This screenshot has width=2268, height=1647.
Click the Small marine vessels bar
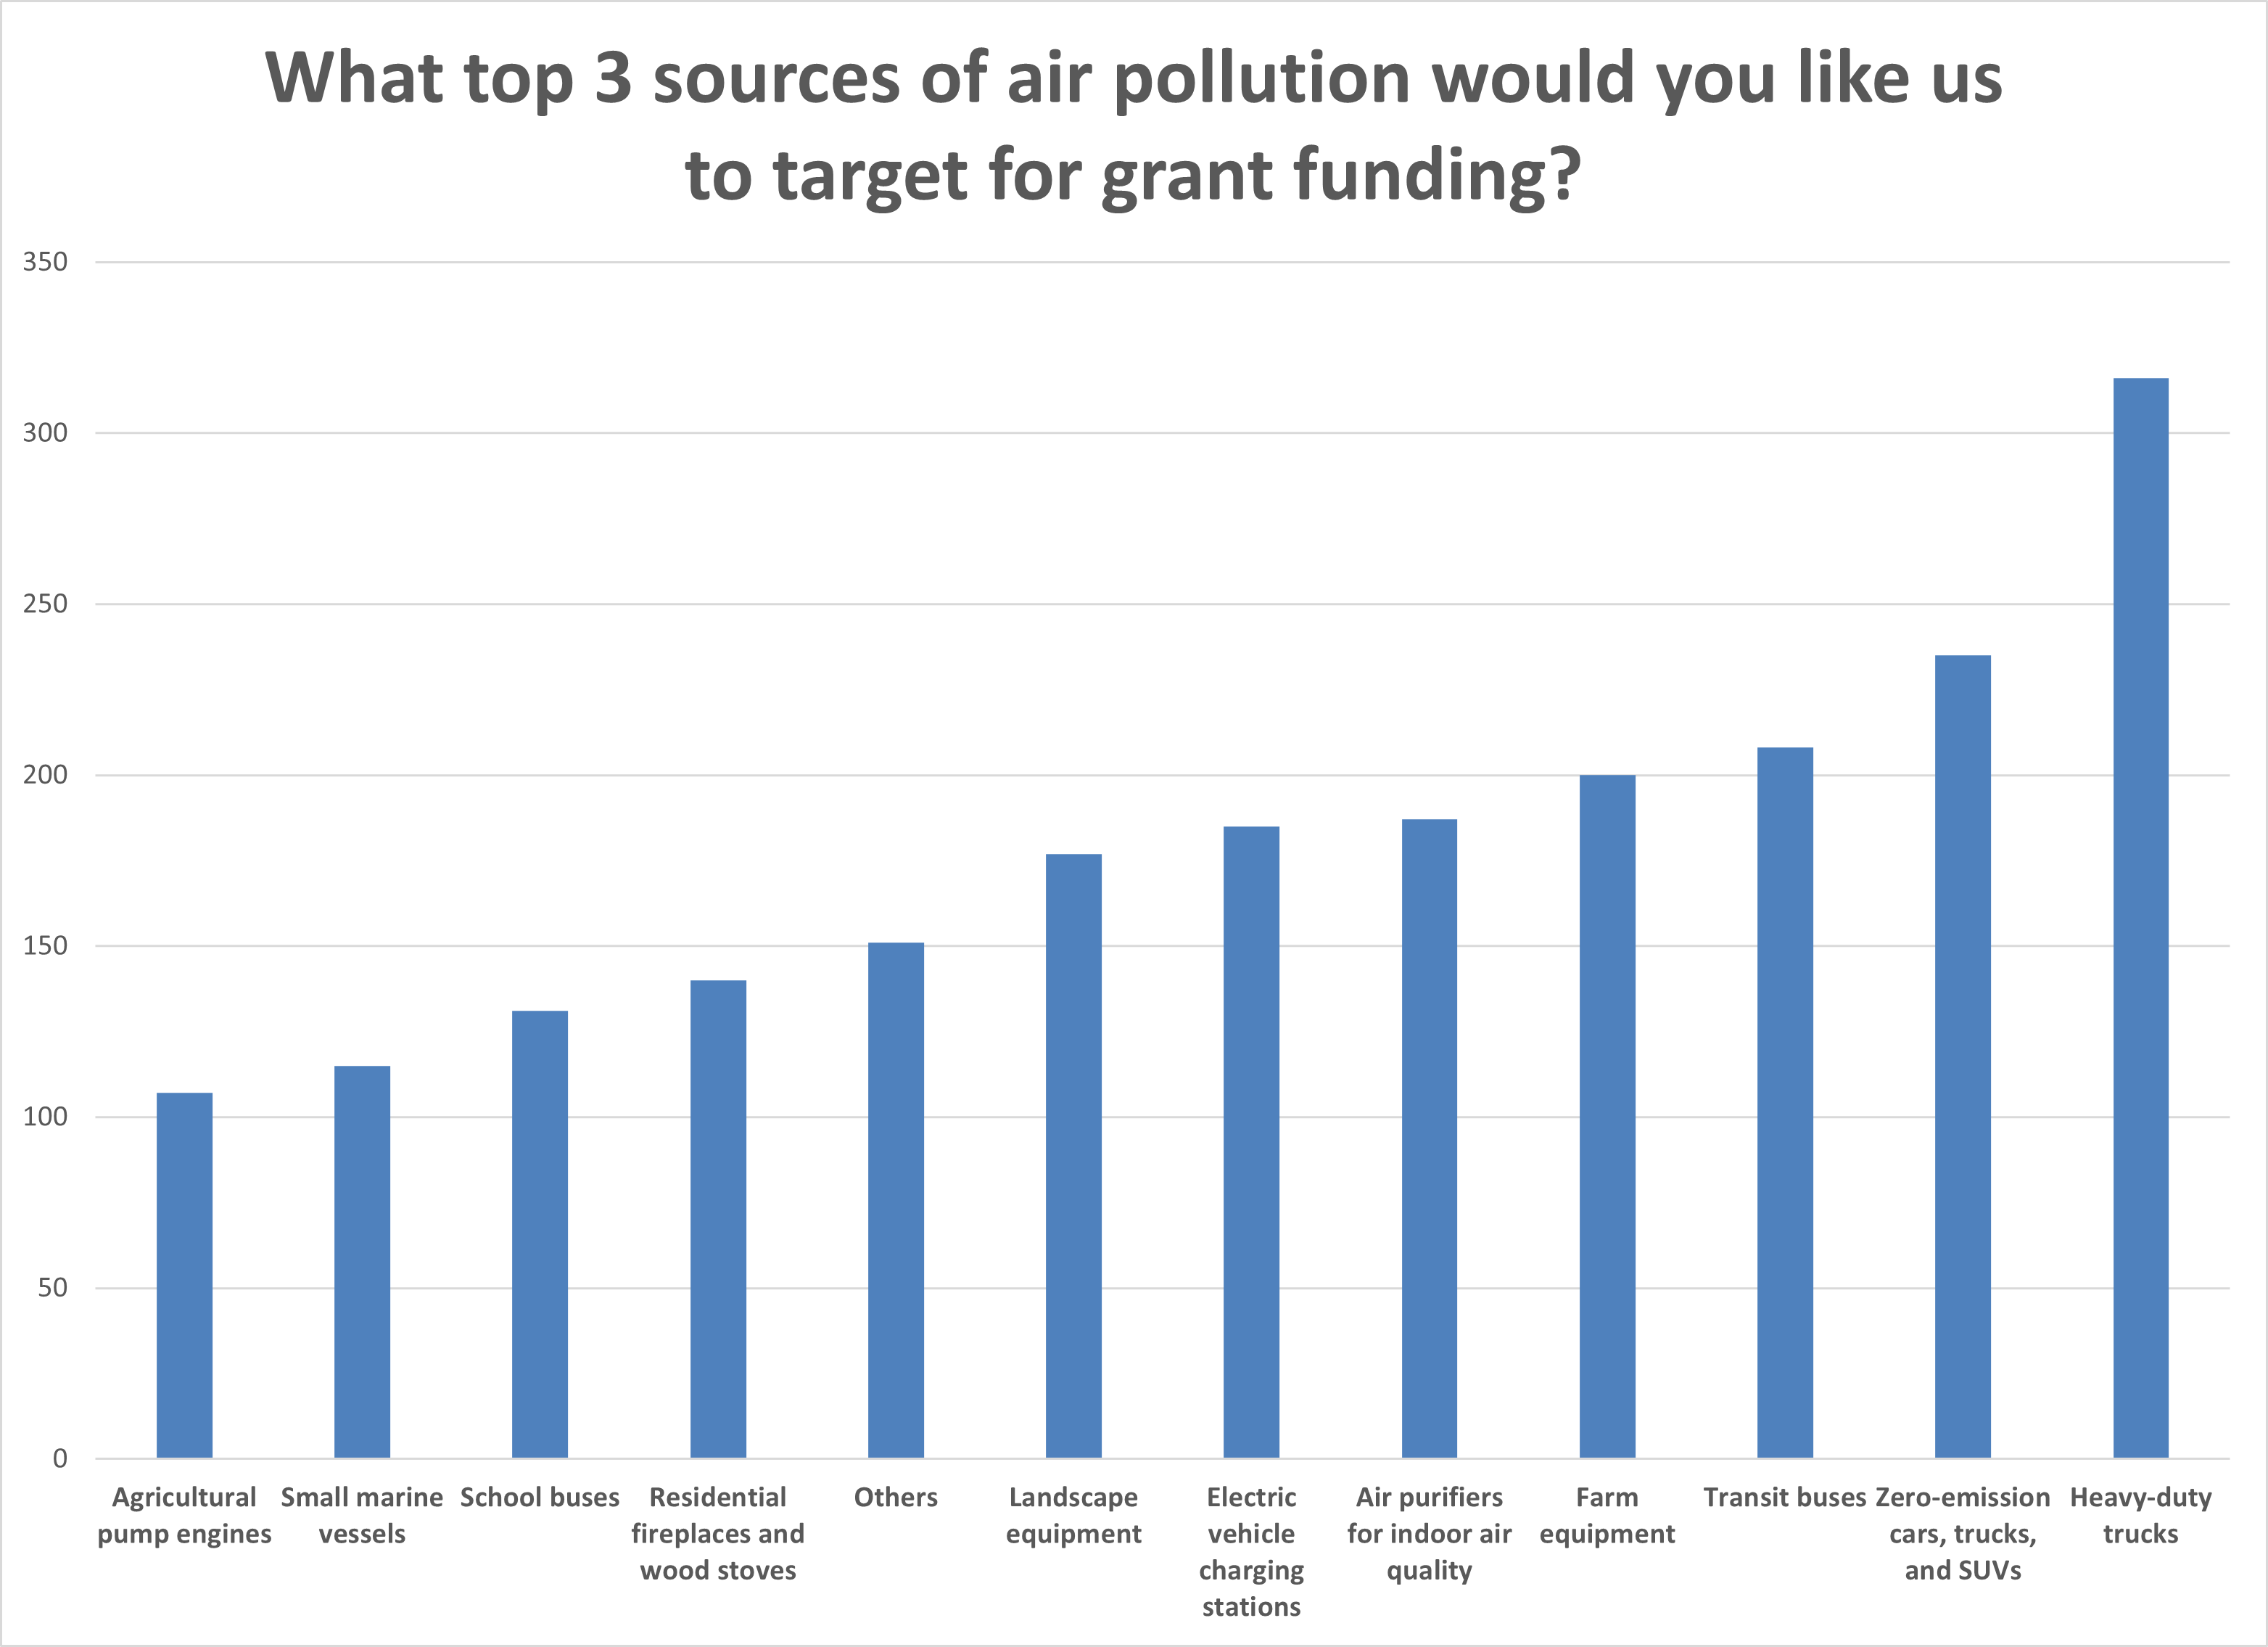coord(362,1262)
